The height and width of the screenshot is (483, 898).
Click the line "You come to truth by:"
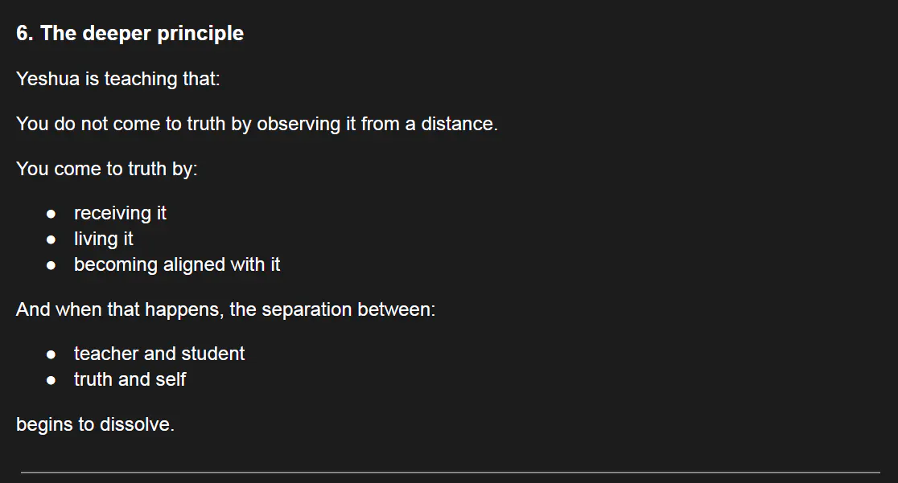coord(106,169)
